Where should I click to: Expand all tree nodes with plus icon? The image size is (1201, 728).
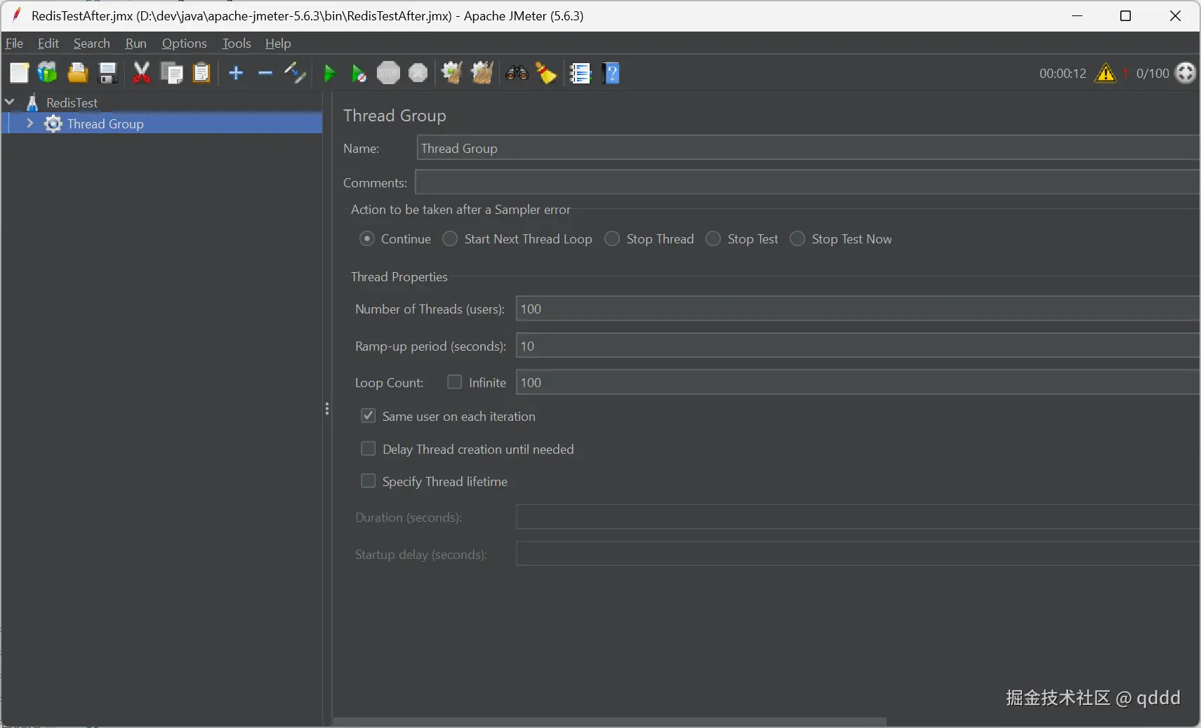[x=236, y=73]
